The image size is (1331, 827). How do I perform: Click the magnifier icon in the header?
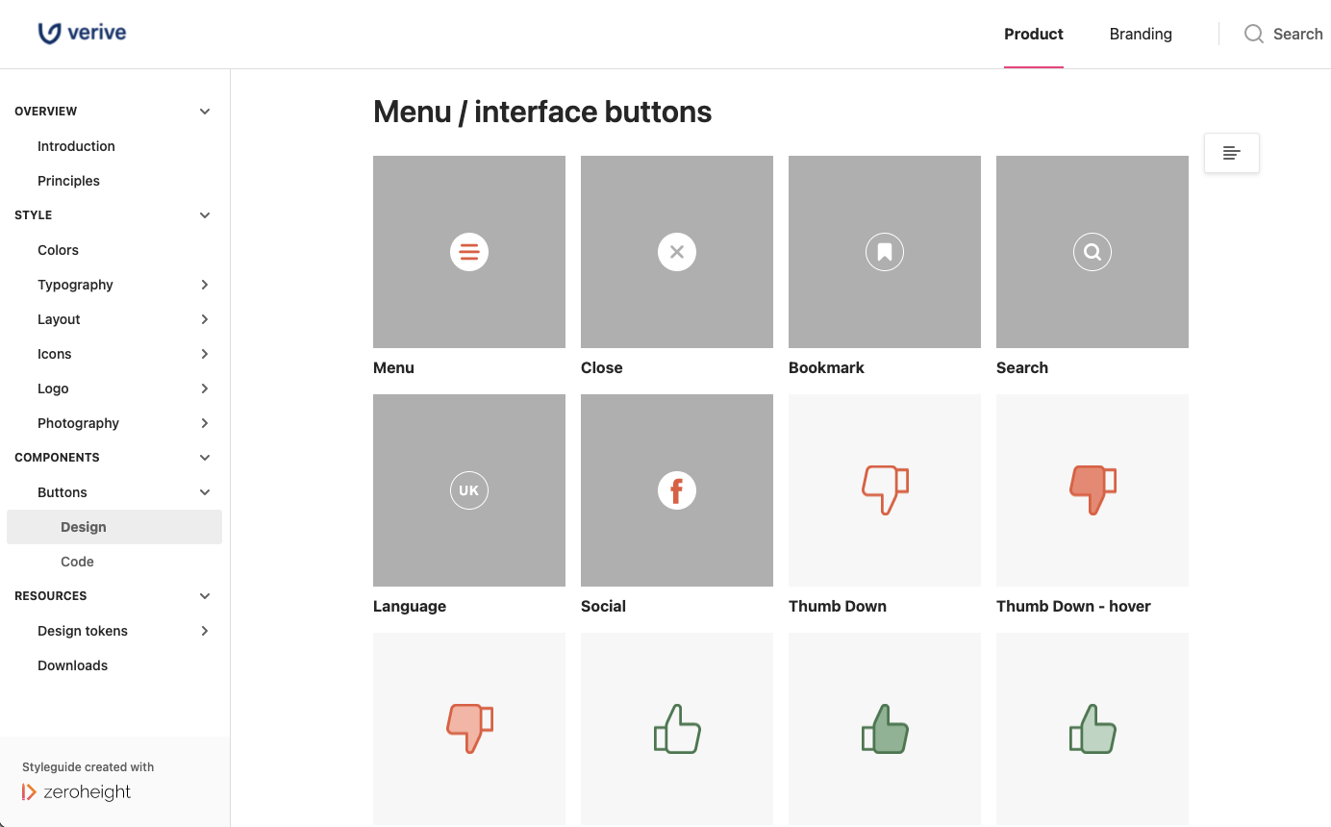click(1254, 34)
